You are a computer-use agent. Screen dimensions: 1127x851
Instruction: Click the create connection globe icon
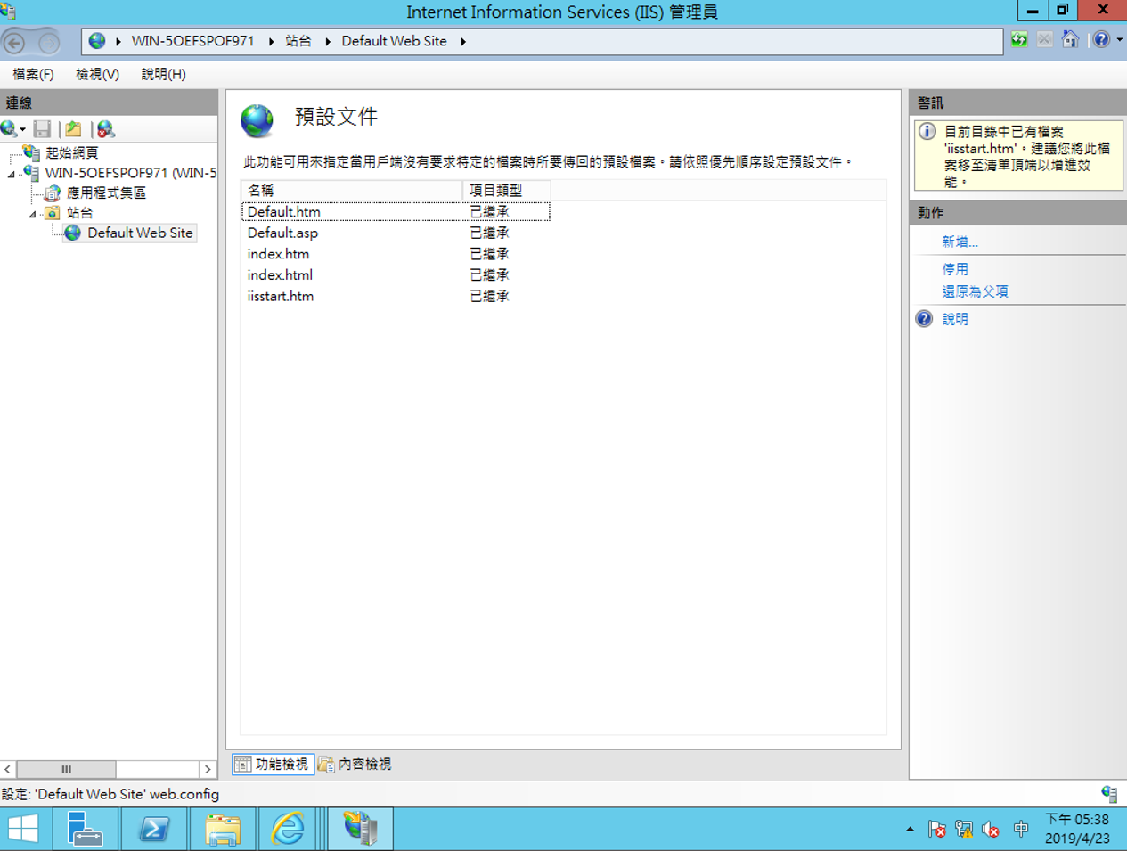point(9,129)
